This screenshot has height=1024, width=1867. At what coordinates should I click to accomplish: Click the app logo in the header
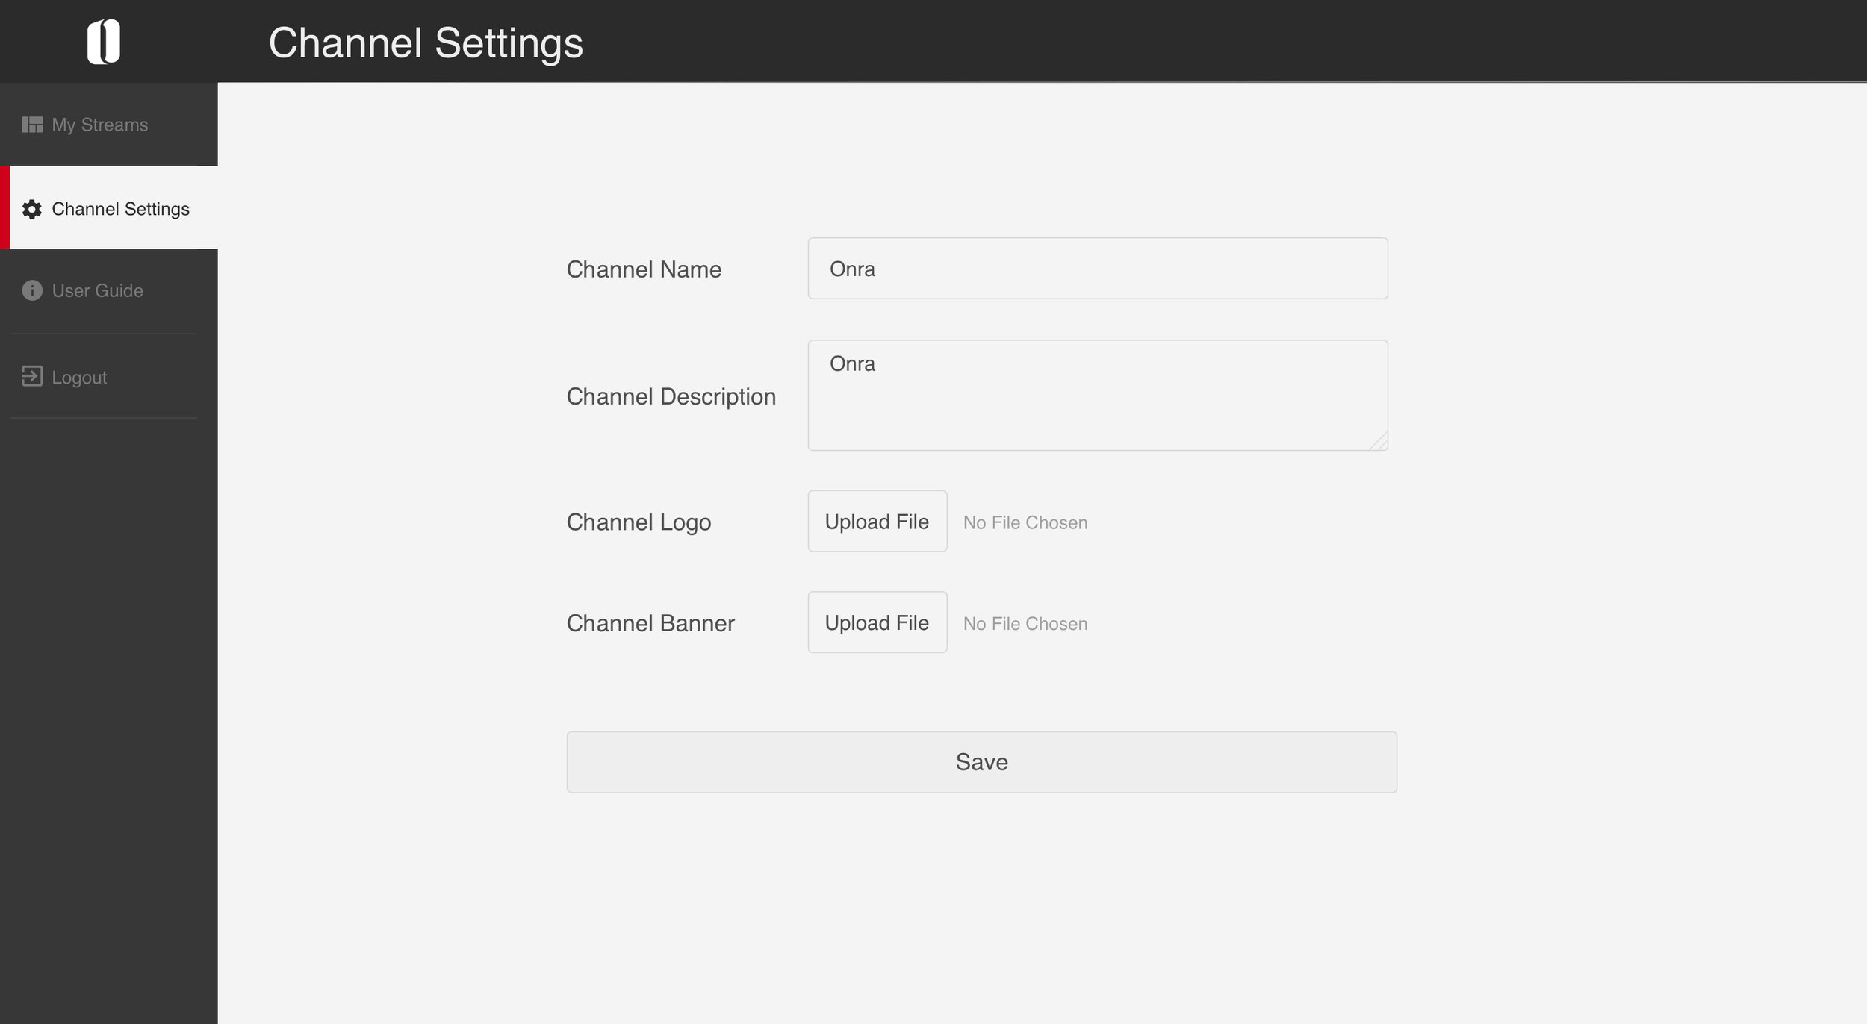click(104, 41)
